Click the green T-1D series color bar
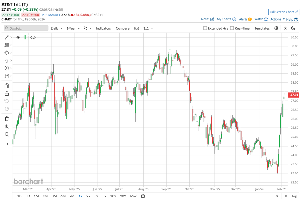 [x=25, y=37]
